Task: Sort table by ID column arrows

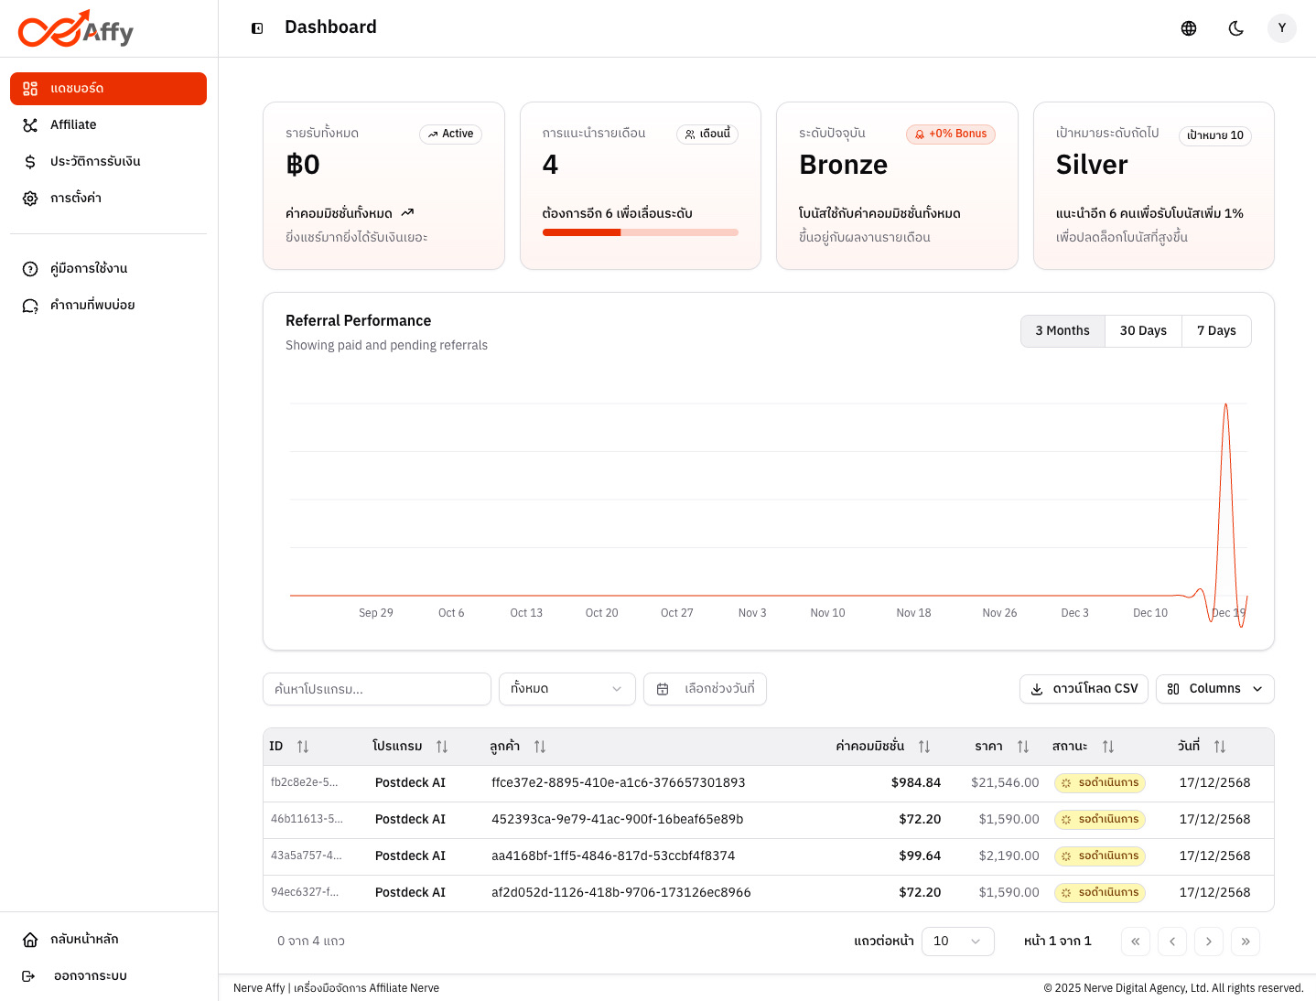Action: (x=303, y=747)
